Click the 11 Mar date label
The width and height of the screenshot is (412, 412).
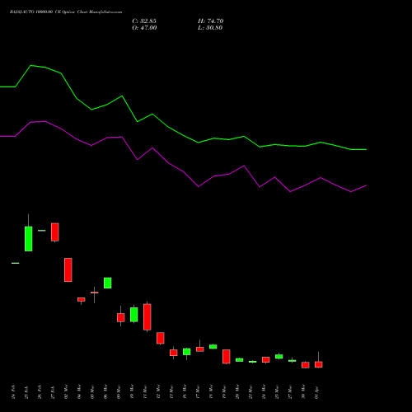145,391
